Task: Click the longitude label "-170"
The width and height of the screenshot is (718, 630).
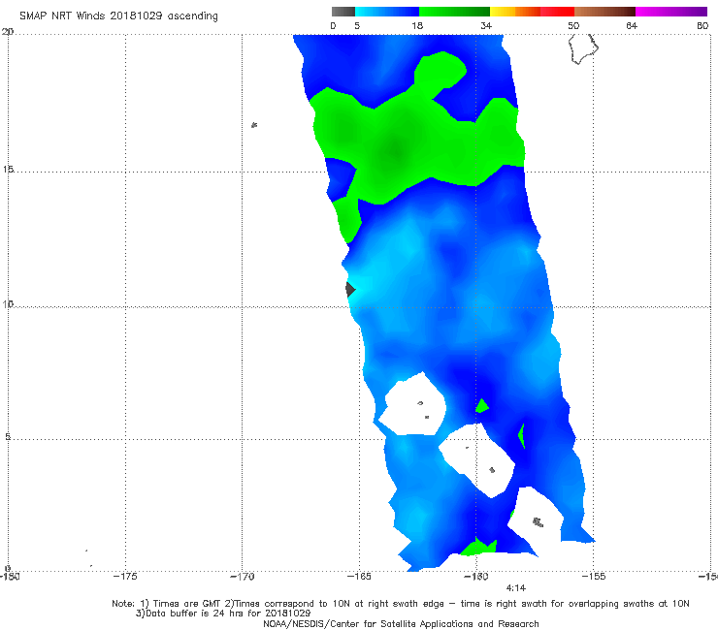Action: pyautogui.click(x=243, y=577)
